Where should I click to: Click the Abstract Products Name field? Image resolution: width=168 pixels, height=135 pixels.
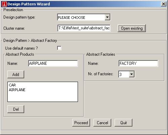point(53,63)
